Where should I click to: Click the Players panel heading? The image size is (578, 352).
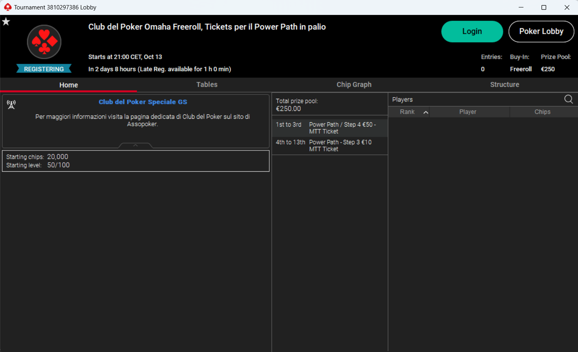pyautogui.click(x=402, y=100)
